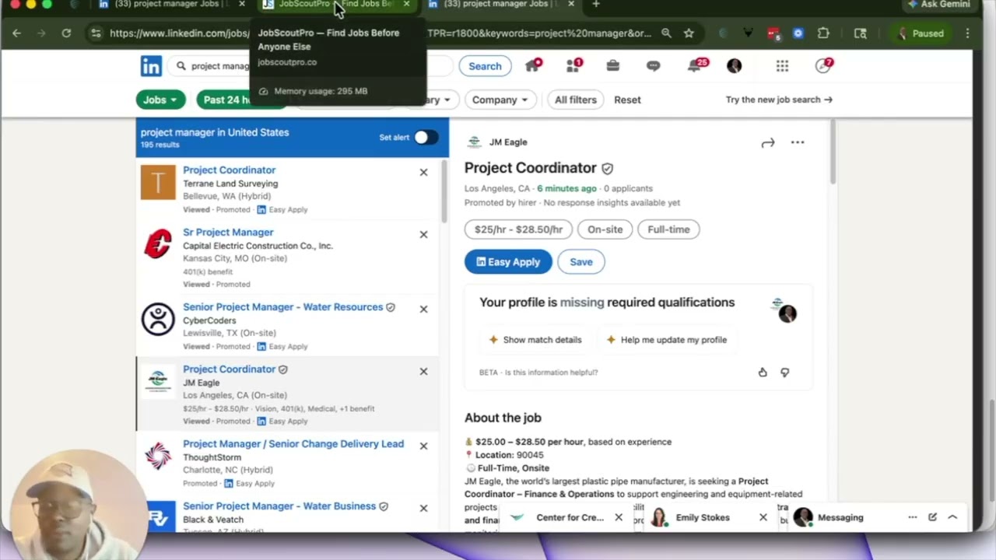Screen dimensions: 996x560
Task: Close the Emily Stokes chat
Action: coord(763,517)
